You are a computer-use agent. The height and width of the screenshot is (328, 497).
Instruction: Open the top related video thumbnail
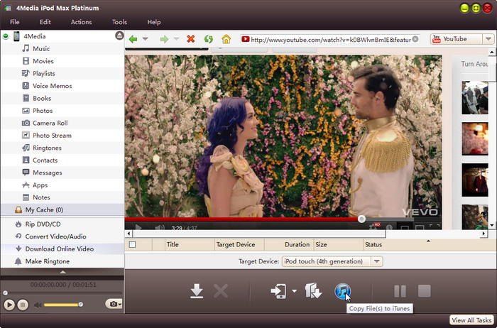pos(475,97)
